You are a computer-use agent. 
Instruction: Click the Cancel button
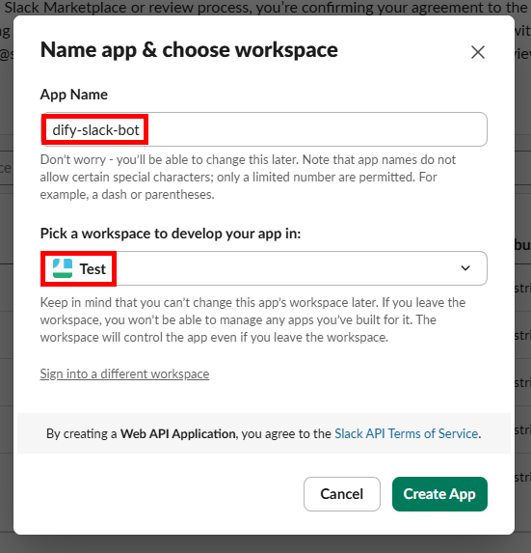pyautogui.click(x=342, y=494)
